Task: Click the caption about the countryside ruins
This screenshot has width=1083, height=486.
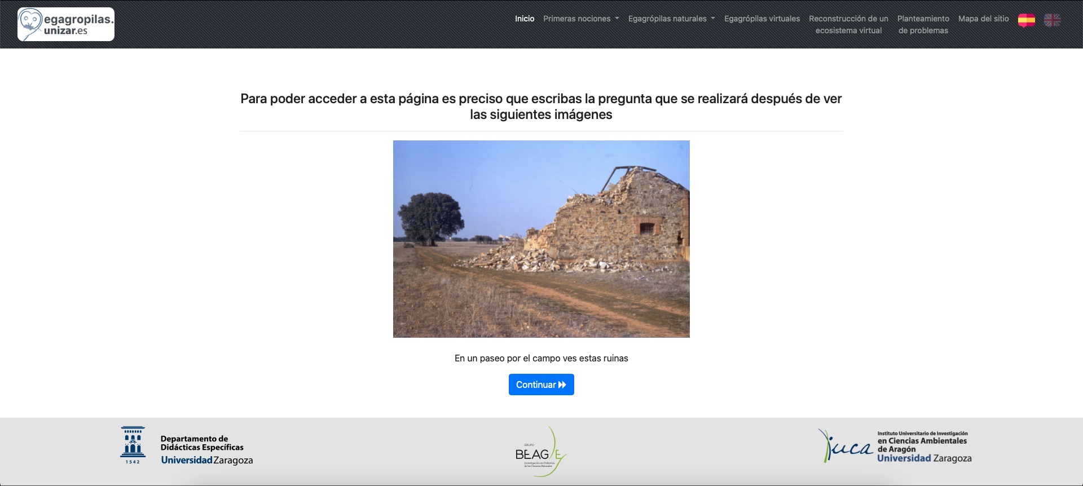Action: (x=541, y=358)
